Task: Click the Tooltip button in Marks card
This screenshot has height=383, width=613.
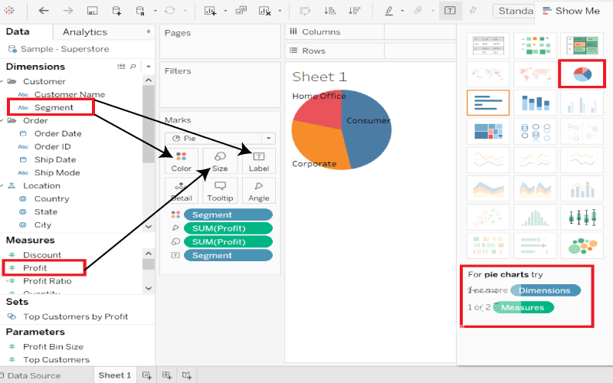Action: [220, 191]
